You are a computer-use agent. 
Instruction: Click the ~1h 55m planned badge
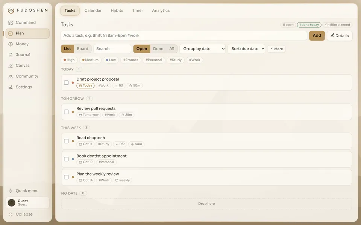pyautogui.click(x=337, y=25)
